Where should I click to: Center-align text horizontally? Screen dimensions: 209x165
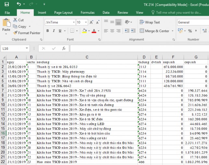click(112, 31)
